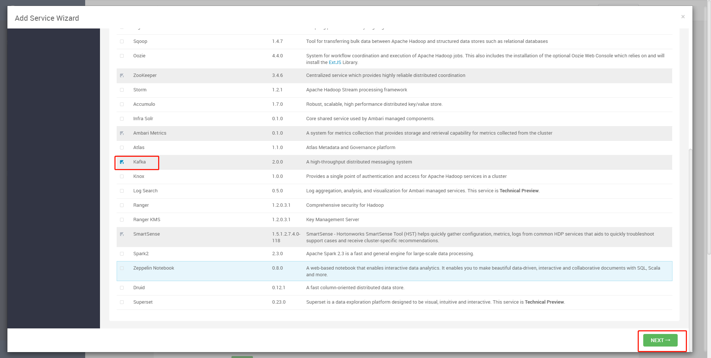Click the Kafka service name
Image resolution: width=711 pixels, height=358 pixels.
tap(139, 162)
